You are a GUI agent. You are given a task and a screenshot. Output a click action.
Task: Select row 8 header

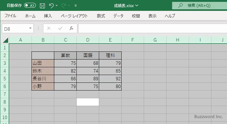coord(5,102)
